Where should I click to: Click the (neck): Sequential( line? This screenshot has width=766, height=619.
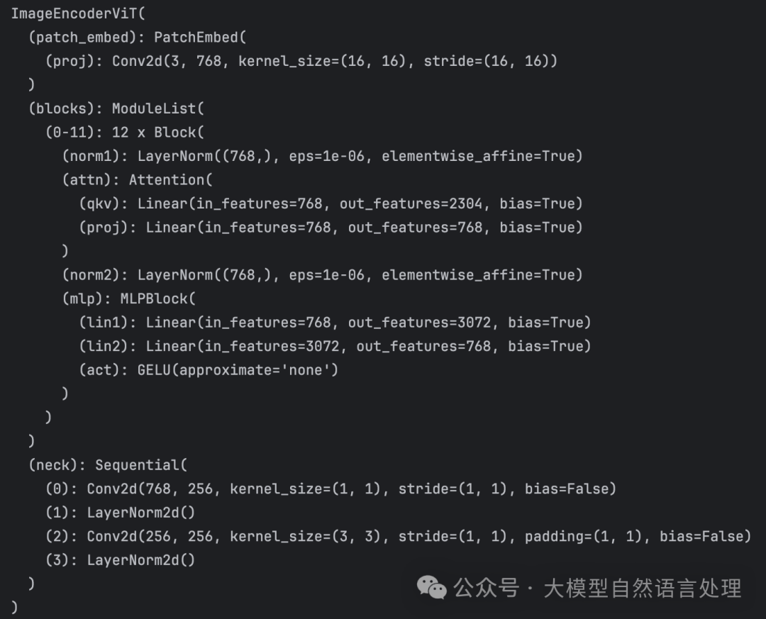point(108,465)
